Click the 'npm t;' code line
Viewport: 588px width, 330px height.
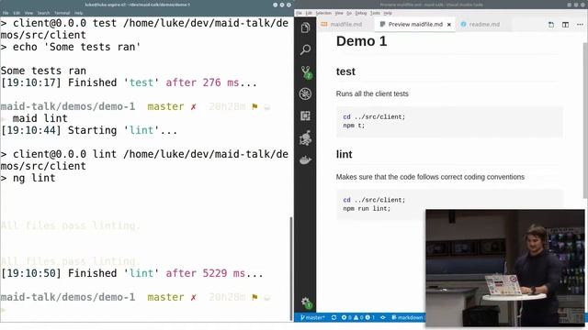click(x=354, y=126)
